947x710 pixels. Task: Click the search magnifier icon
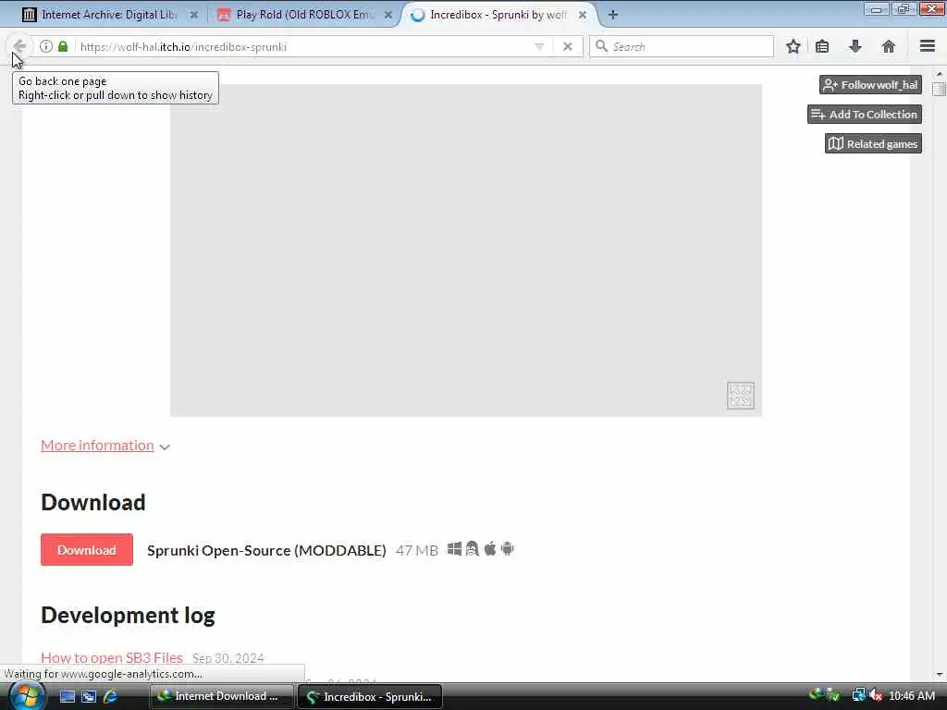[601, 46]
